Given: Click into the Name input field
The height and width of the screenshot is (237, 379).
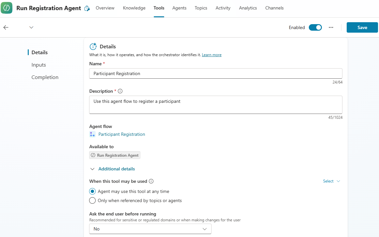Looking at the screenshot, I should (x=215, y=73).
